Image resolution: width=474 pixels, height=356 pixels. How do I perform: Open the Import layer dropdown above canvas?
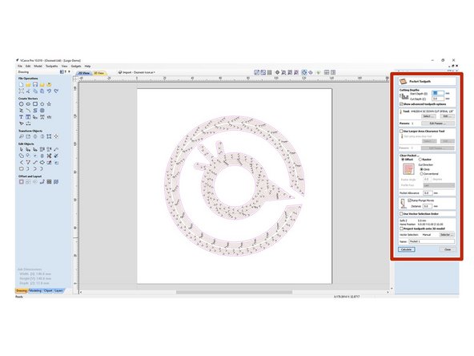137,73
